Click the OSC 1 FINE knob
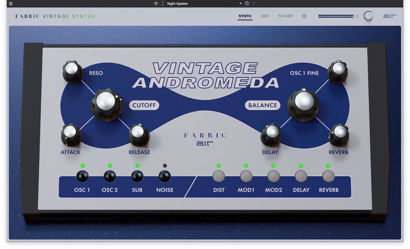Image resolution: width=410 pixels, height=249 pixels. pyautogui.click(x=338, y=71)
